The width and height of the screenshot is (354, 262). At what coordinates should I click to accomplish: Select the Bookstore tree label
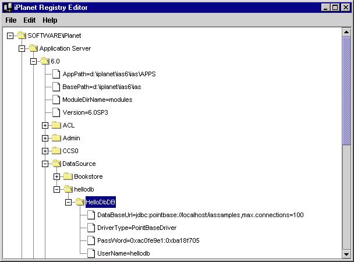(88, 176)
